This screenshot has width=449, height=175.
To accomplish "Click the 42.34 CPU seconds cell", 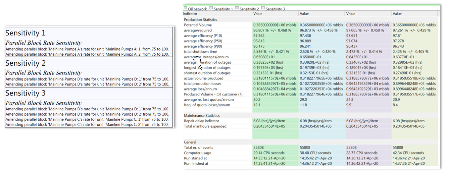I will tap(408, 153).
